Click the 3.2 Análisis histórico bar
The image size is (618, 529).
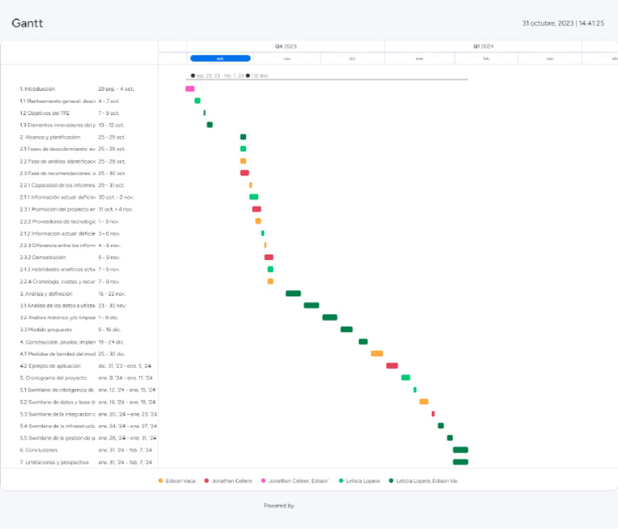330,317
